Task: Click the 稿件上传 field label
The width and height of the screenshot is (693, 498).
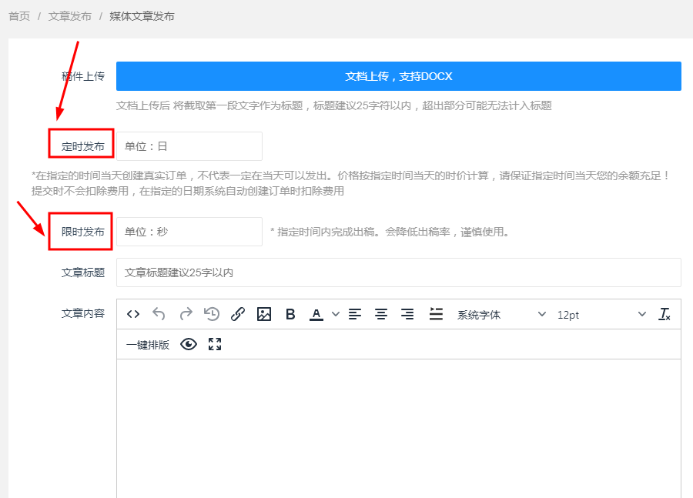Action: pyautogui.click(x=83, y=76)
